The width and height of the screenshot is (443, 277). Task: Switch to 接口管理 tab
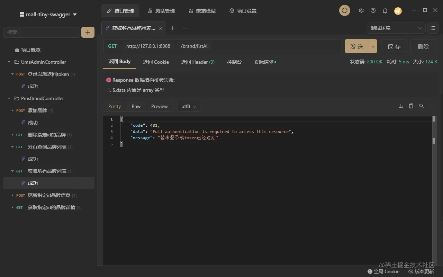(120, 11)
